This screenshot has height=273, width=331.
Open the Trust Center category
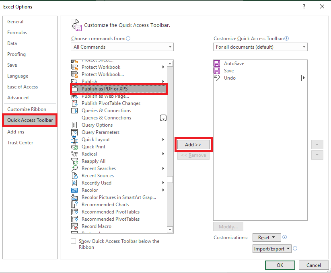click(x=20, y=143)
